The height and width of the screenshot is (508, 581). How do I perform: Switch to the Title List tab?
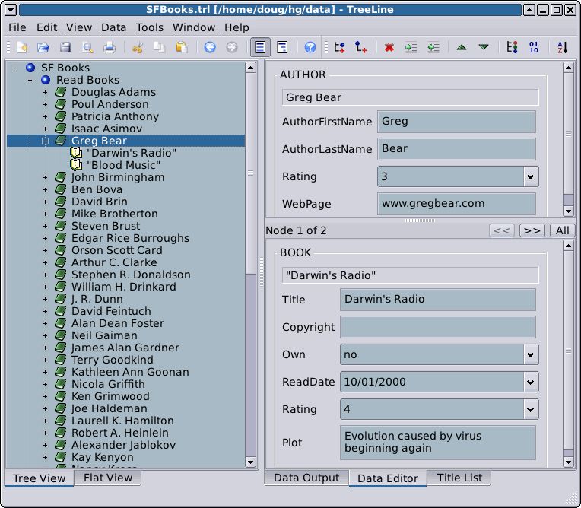459,478
